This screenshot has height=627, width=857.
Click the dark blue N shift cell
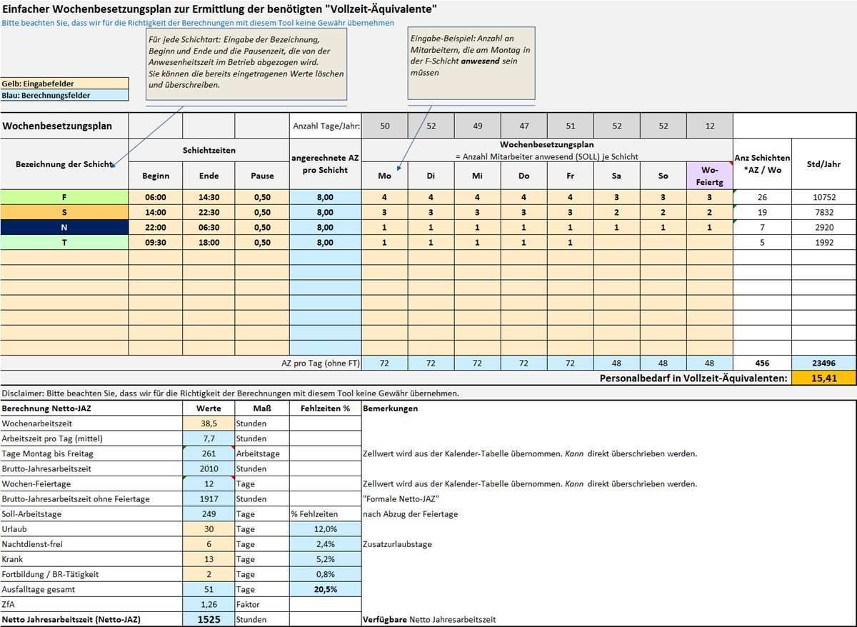tap(64, 227)
